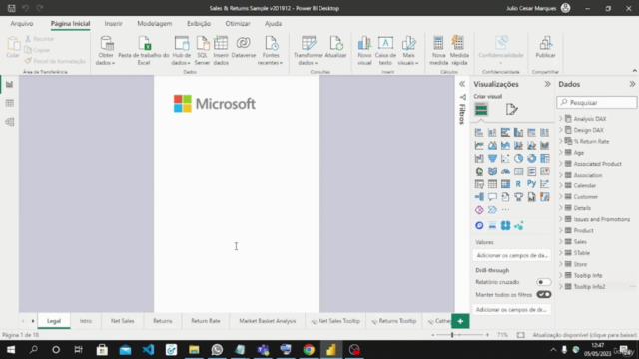Select the filled map visual
Image resolution: width=639 pixels, height=359 pixels.
pyautogui.click(x=492, y=171)
